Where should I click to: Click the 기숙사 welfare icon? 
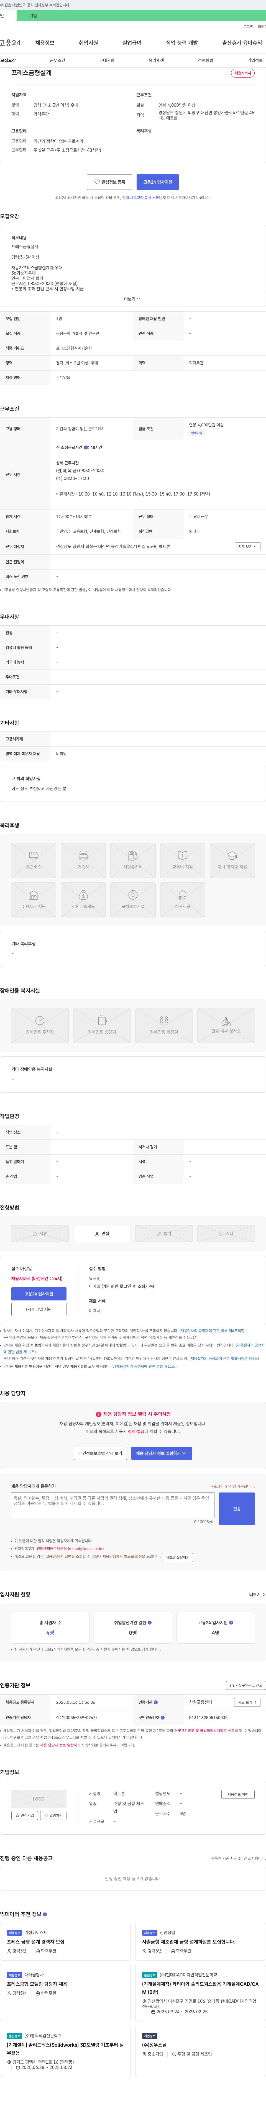83,860
